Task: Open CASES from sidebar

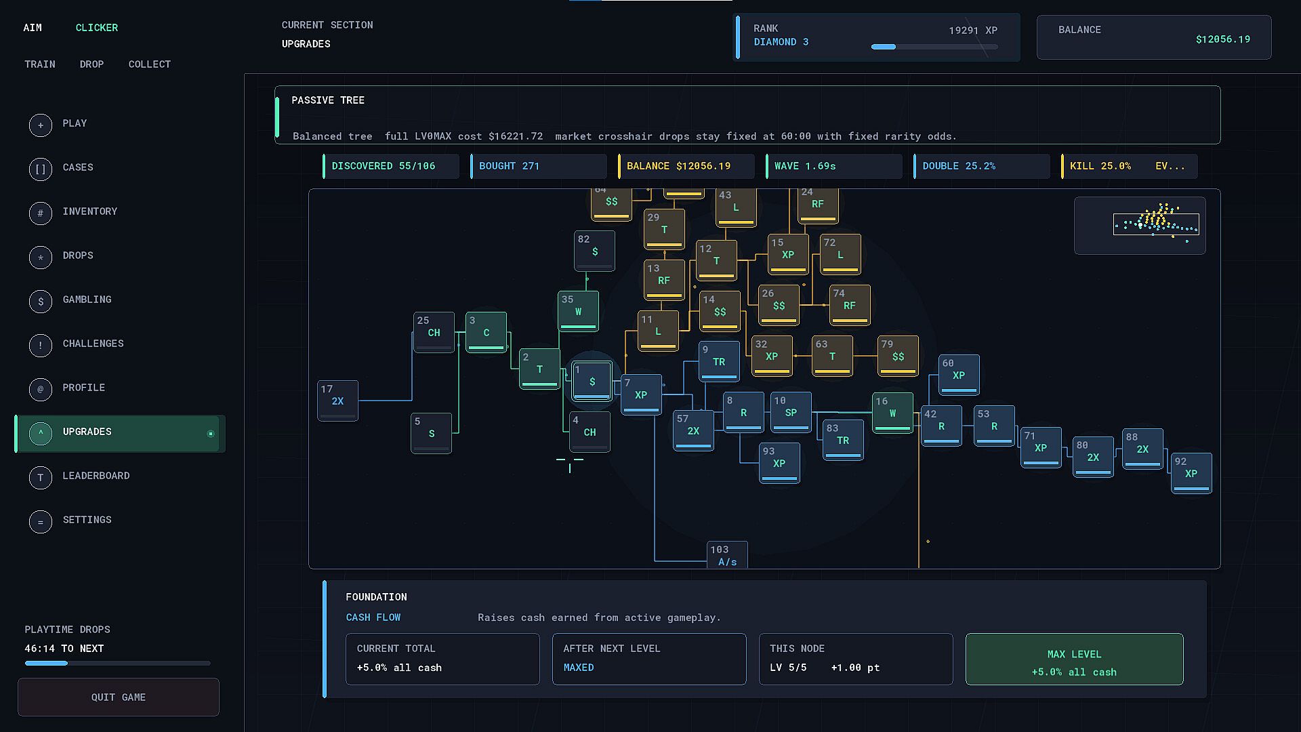Action: click(119, 169)
